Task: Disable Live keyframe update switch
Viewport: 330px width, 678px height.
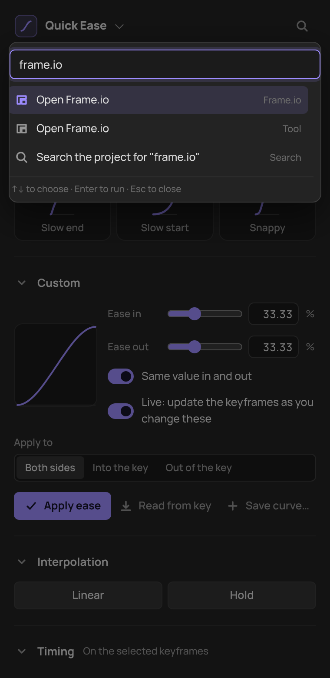Action: coord(121,411)
